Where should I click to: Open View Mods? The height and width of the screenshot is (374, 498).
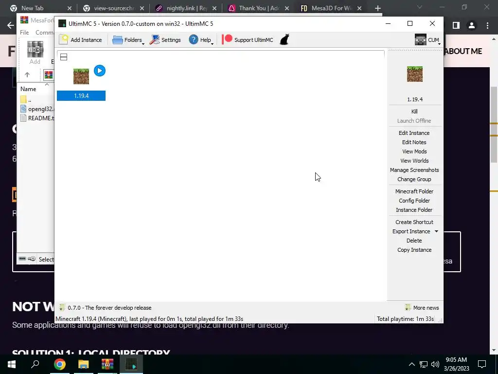tap(414, 151)
